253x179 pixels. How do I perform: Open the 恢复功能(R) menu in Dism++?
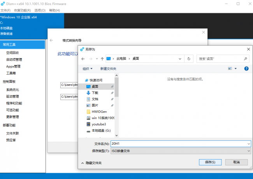point(23,11)
